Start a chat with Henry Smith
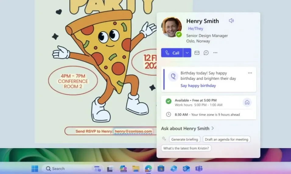The width and height of the screenshot is (291, 174). click(206, 53)
